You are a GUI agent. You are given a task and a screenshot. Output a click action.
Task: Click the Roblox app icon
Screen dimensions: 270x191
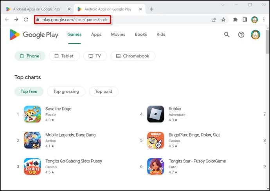tap(155, 114)
